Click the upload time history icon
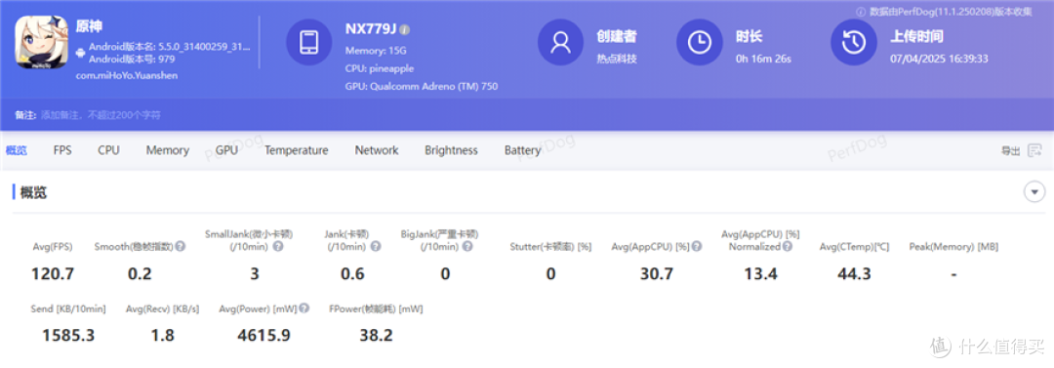 (854, 42)
